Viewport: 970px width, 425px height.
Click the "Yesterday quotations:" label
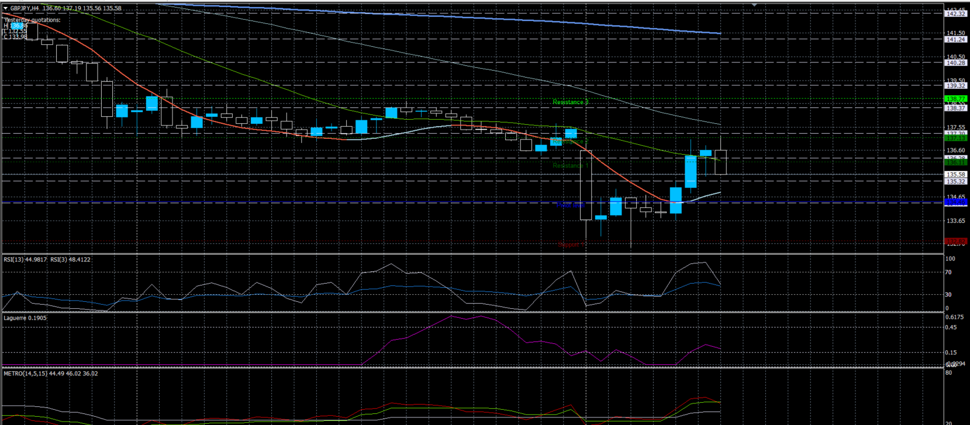coord(32,20)
